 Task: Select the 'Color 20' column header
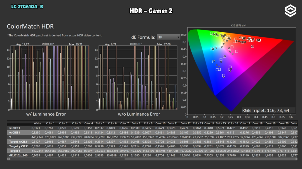283,123
